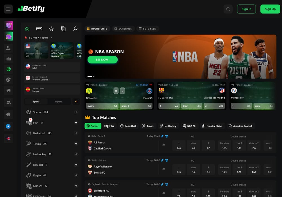
Task: Click the Sign In button
Action: 246,9
